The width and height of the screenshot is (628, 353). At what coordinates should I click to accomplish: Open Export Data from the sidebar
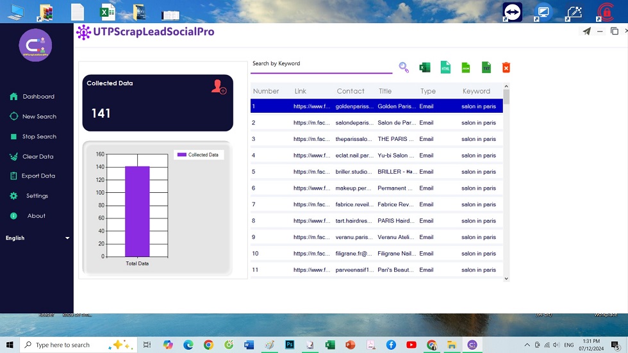(x=38, y=176)
